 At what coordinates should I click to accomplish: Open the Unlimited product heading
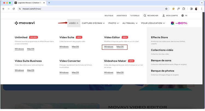(21, 37)
